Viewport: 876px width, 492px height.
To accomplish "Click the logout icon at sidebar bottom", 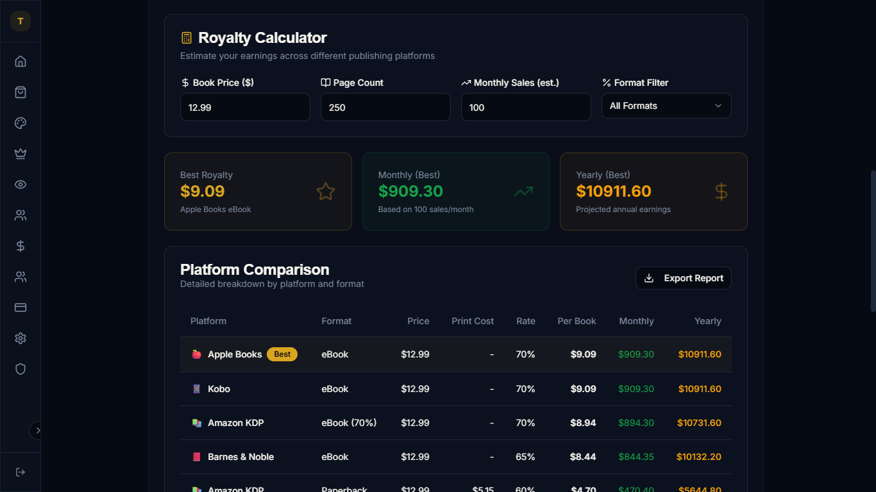I will (21, 472).
